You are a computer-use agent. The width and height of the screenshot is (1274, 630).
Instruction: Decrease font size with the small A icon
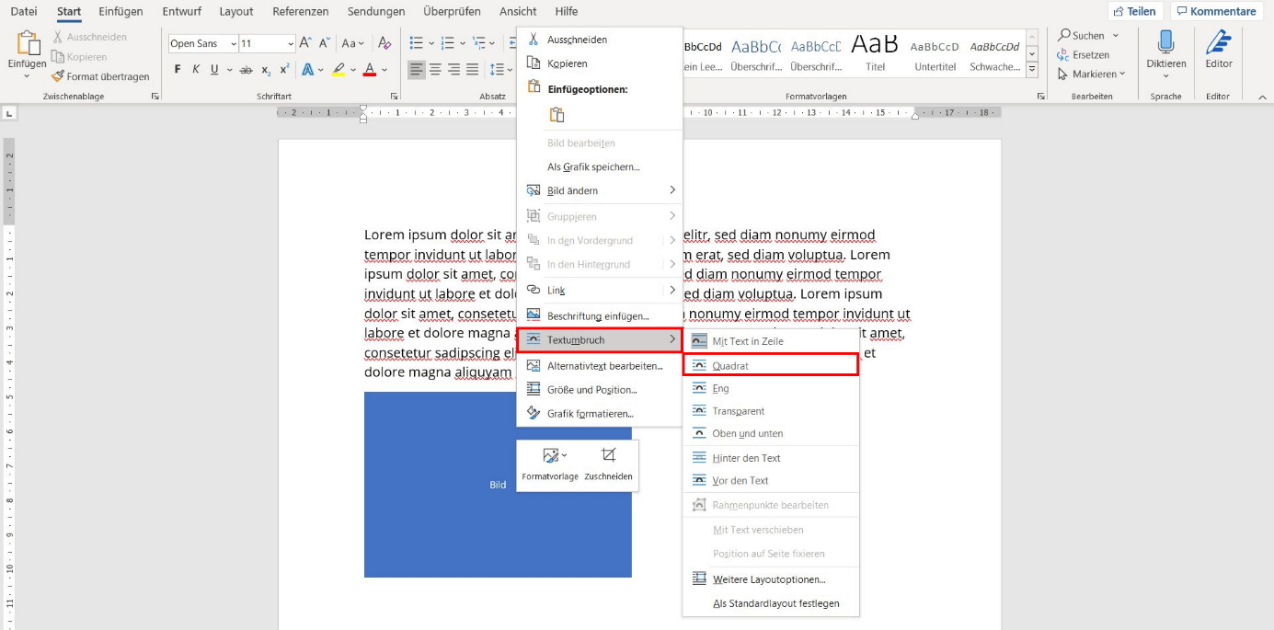[326, 43]
